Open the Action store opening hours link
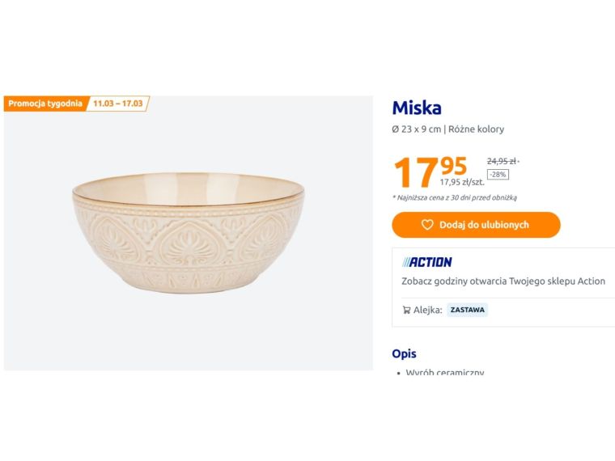The height and width of the screenshot is (461, 615). click(x=503, y=281)
